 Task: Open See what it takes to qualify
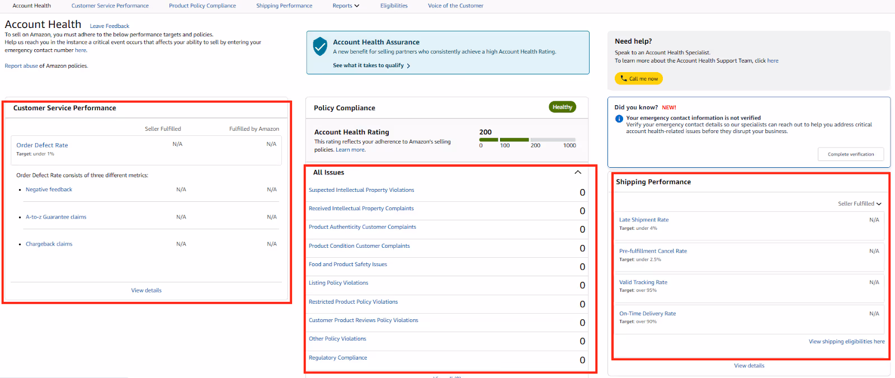click(371, 65)
